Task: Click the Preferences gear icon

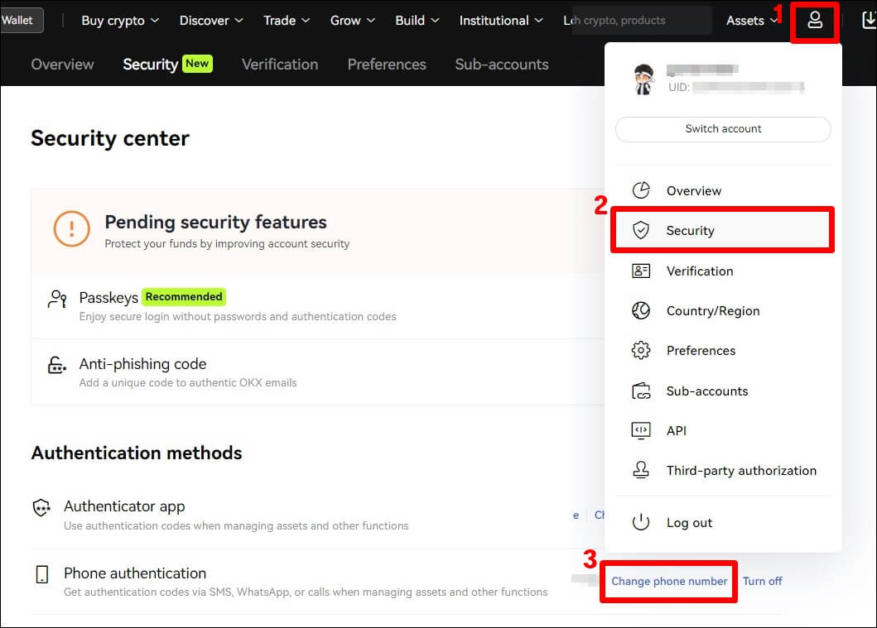Action: (x=641, y=350)
